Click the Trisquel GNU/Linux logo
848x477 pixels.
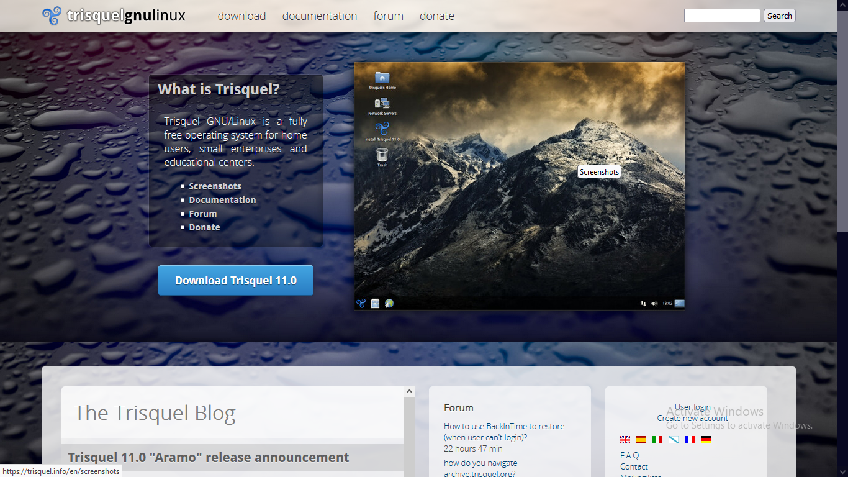point(114,16)
